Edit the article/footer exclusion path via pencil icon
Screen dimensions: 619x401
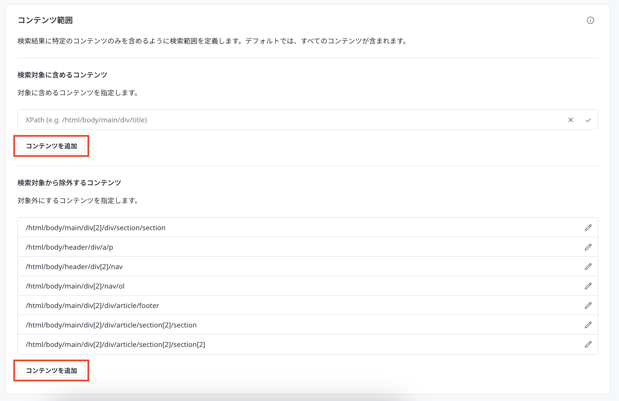(x=588, y=305)
